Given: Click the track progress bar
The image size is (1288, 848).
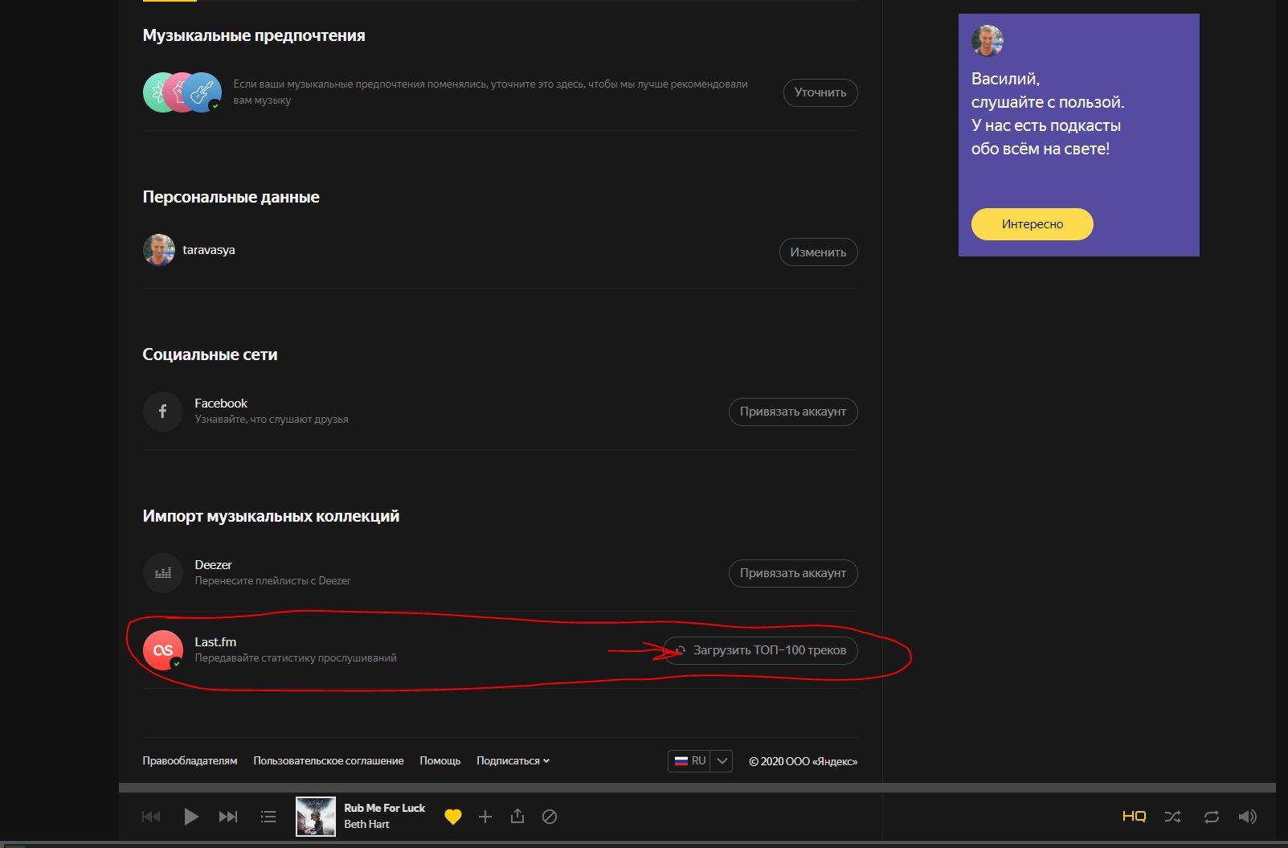Looking at the screenshot, I should click(x=696, y=788).
